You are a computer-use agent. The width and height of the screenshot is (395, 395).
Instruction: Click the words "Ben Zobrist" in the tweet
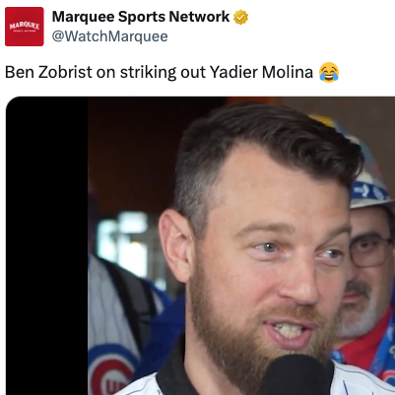(48, 72)
